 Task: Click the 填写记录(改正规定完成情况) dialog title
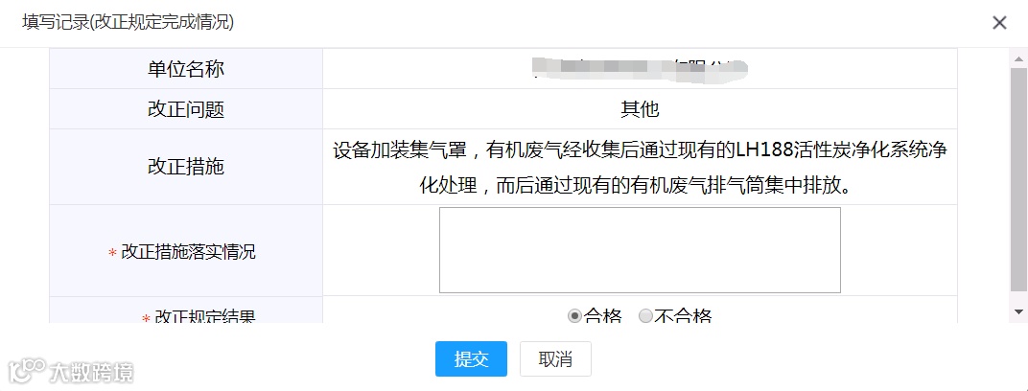pos(128,23)
